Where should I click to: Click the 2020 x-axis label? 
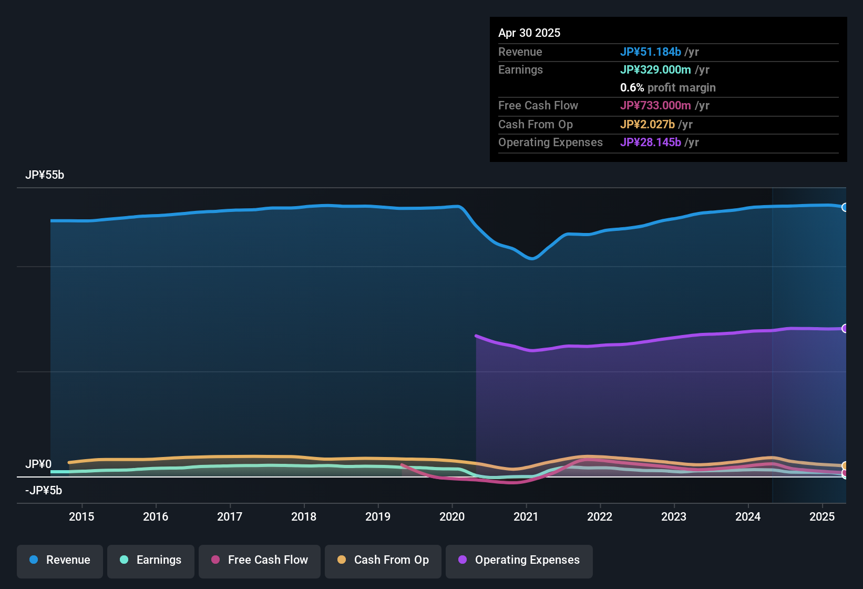pyautogui.click(x=452, y=516)
